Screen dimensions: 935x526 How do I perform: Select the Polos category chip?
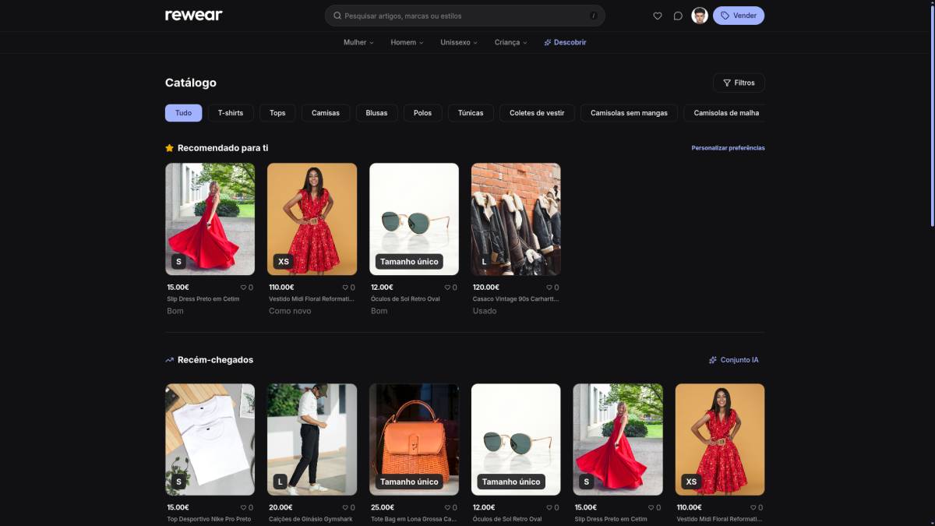422,113
